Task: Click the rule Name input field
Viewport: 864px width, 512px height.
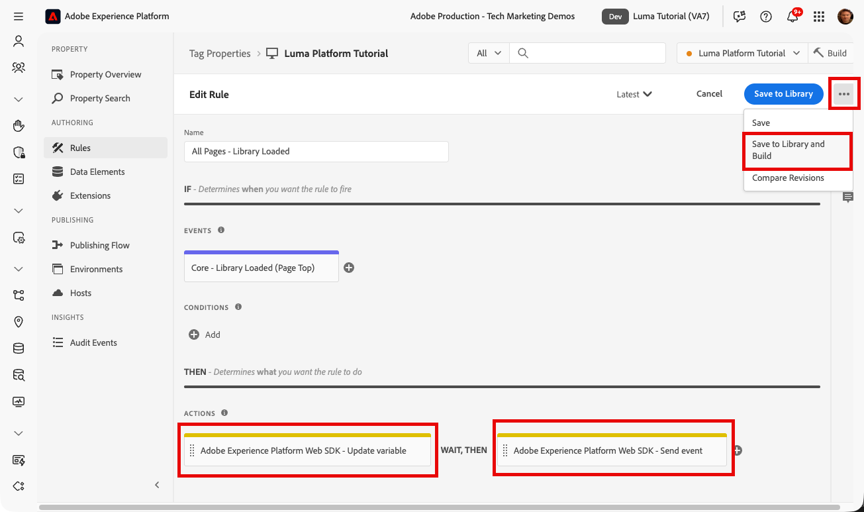Action: (316, 151)
